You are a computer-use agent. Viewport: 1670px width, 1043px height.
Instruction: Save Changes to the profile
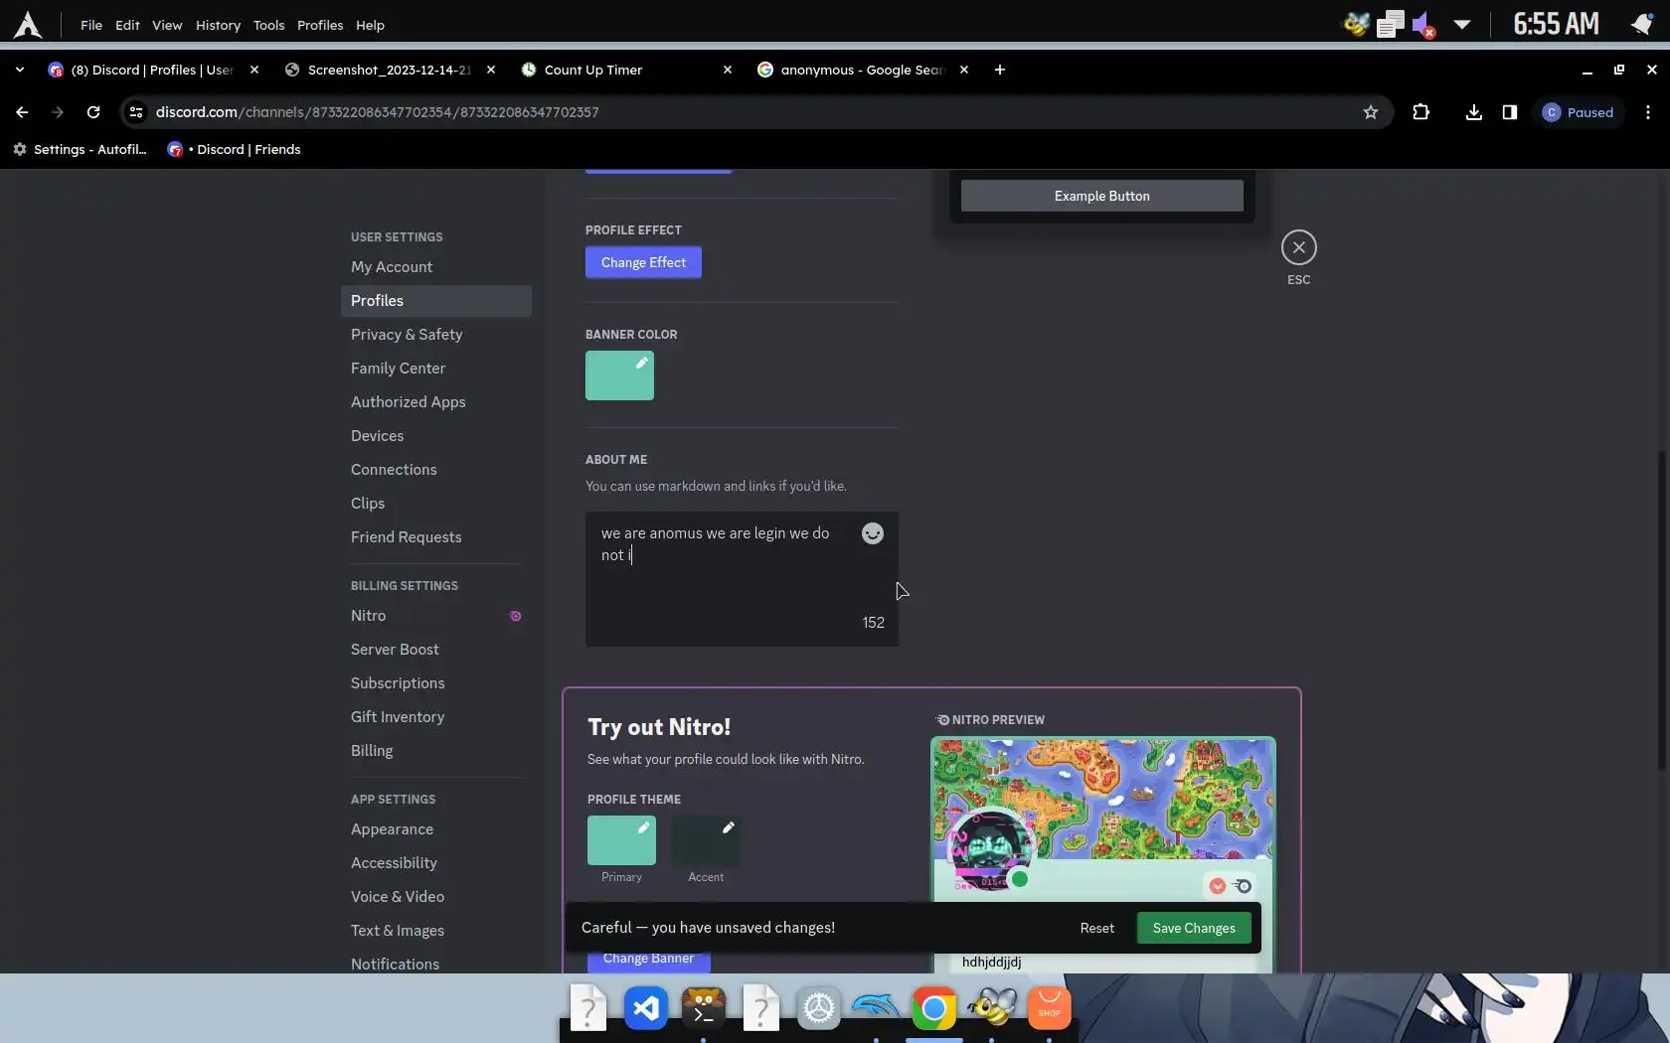1194,928
